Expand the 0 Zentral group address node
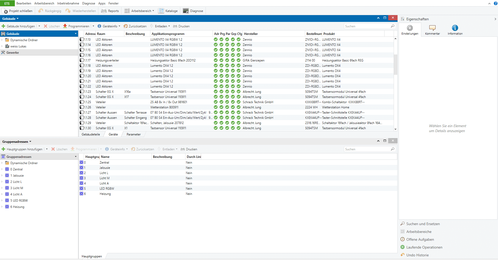The width and height of the screenshot is (498, 260). [2, 169]
